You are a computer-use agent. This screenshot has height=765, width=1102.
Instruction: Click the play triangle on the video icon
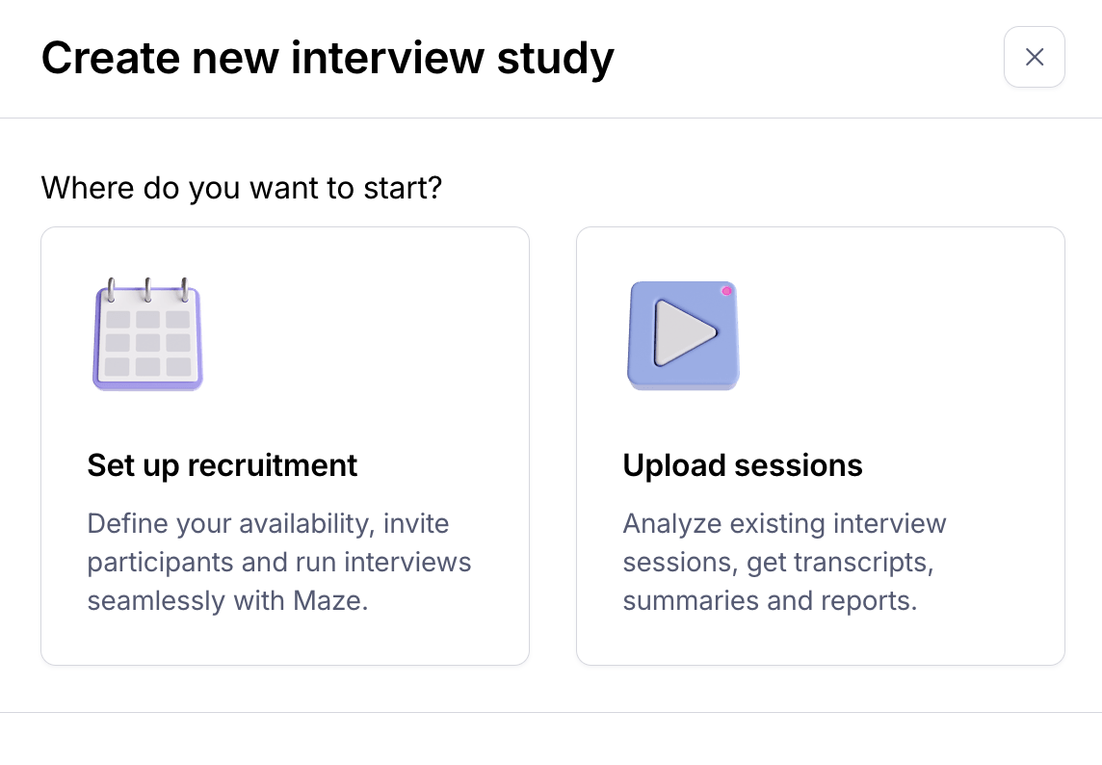[683, 333]
